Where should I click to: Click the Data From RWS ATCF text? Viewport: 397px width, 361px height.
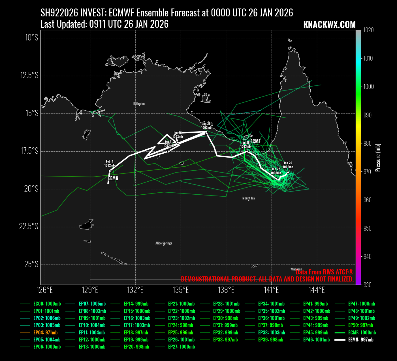pyautogui.click(x=325, y=272)
